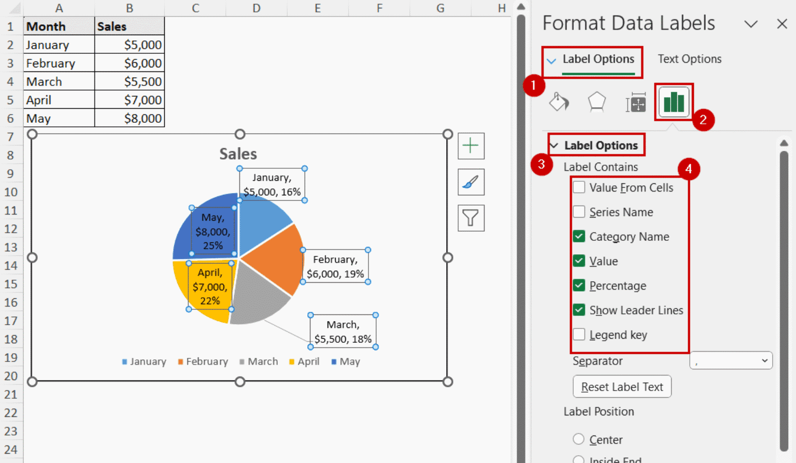Select cell B2 containing $5,000
The image size is (796, 463).
tap(129, 45)
